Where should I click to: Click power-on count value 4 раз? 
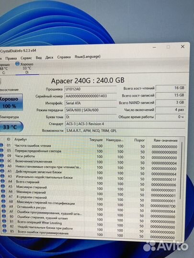(170, 109)
